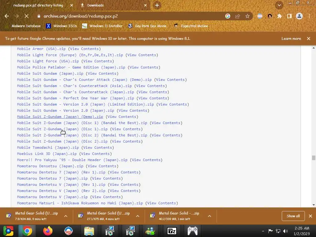The height and width of the screenshot is (237, 316).
Task: Open a new browser tab
Action: (x=157, y=5)
